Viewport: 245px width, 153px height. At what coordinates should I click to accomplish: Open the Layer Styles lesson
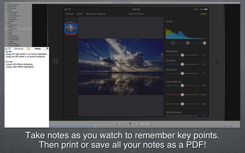tap(13, 14)
